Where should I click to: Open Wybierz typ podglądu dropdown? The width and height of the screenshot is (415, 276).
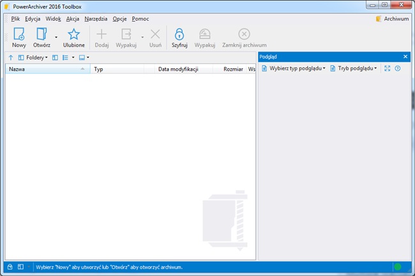[x=294, y=68]
